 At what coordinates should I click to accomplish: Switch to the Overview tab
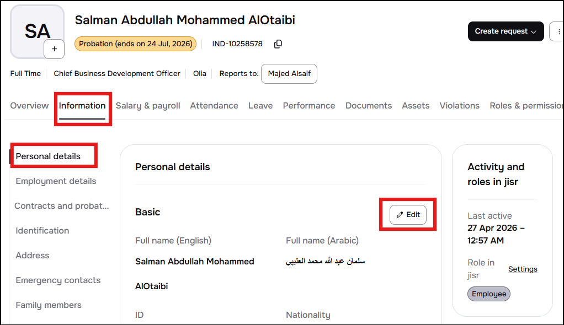[x=29, y=106]
